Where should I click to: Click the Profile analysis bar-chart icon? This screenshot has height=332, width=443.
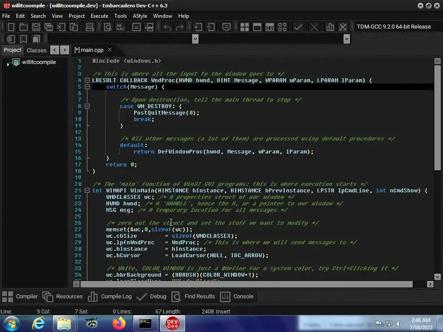click(x=330, y=27)
